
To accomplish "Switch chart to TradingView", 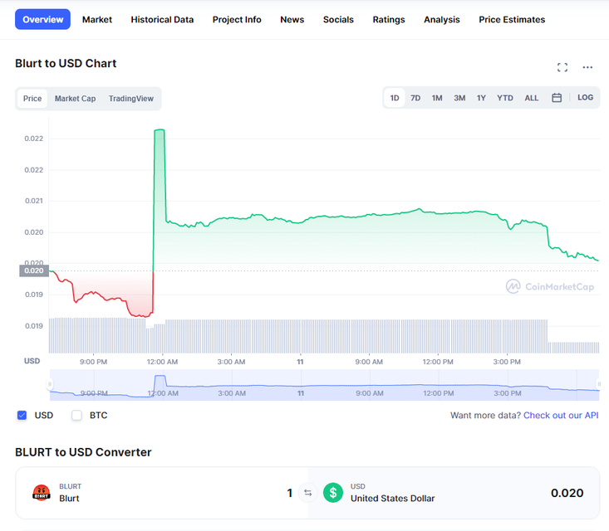I will tap(131, 99).
